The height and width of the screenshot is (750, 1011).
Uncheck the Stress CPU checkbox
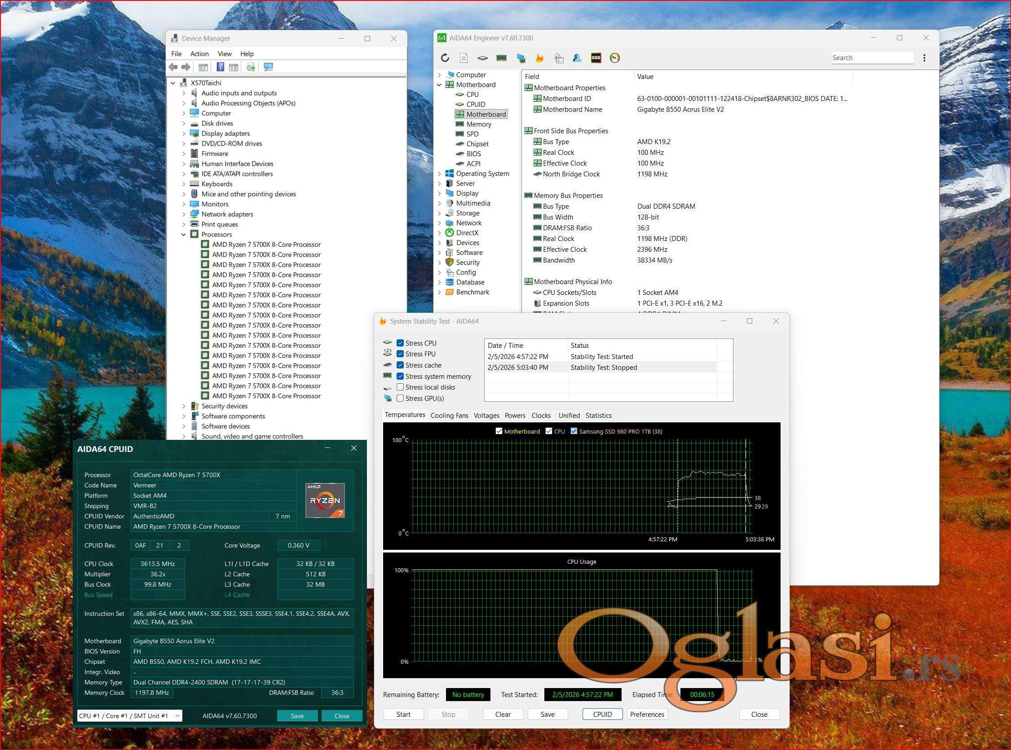(x=400, y=343)
